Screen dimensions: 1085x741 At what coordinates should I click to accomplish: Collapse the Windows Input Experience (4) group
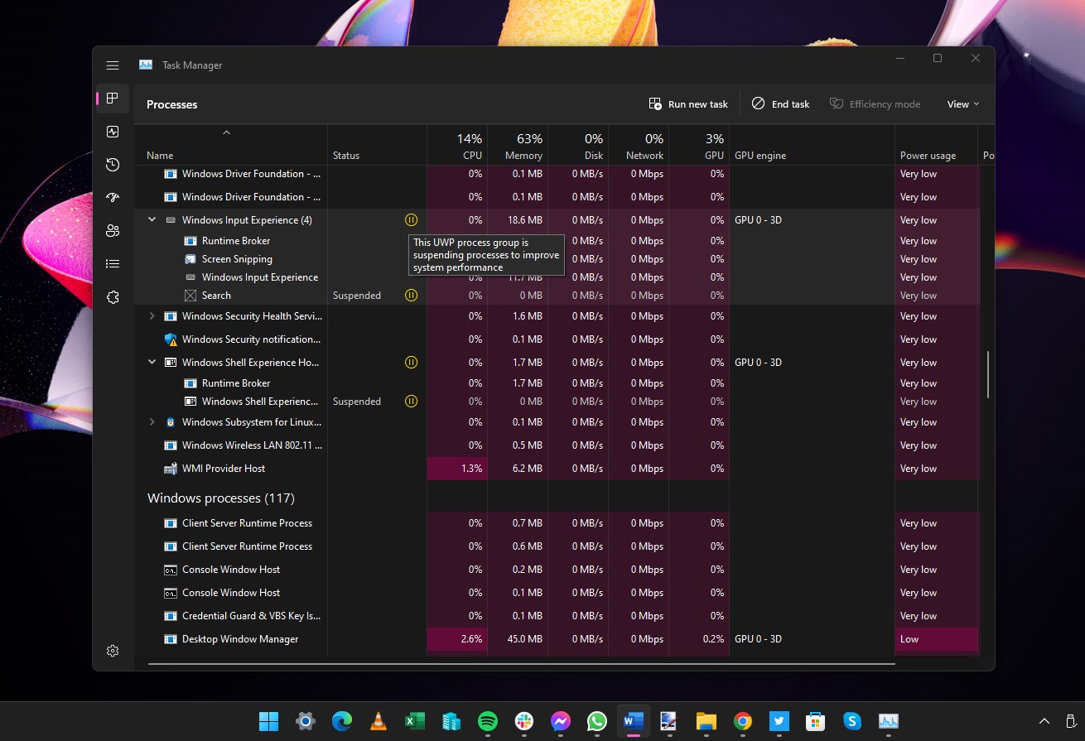click(152, 220)
